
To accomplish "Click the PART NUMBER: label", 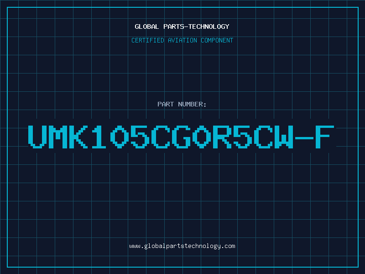I will (x=182, y=104).
